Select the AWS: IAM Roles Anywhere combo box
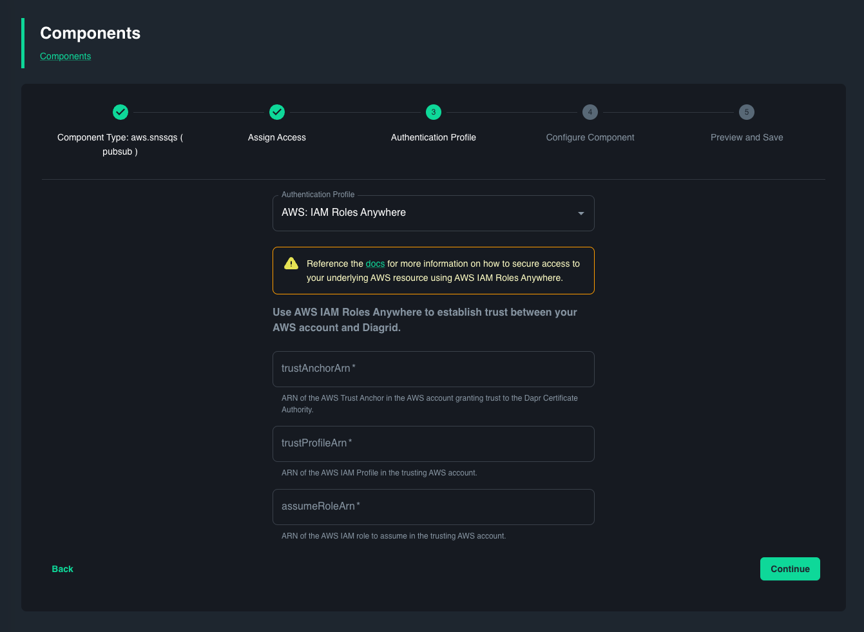Viewport: 864px width, 632px height. (x=434, y=213)
